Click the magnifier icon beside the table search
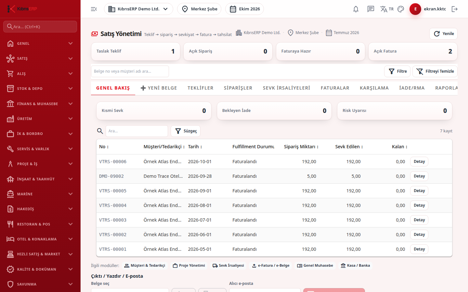The height and width of the screenshot is (292, 468). pyautogui.click(x=100, y=131)
